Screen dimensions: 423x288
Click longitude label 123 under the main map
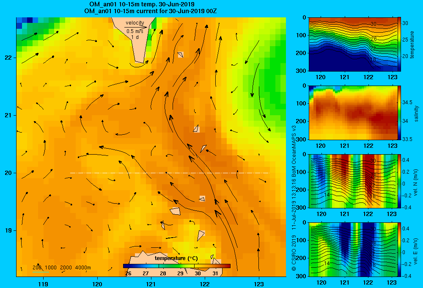click(x=259, y=284)
